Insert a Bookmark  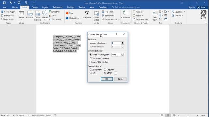pyautogui.click(x=108, y=16)
